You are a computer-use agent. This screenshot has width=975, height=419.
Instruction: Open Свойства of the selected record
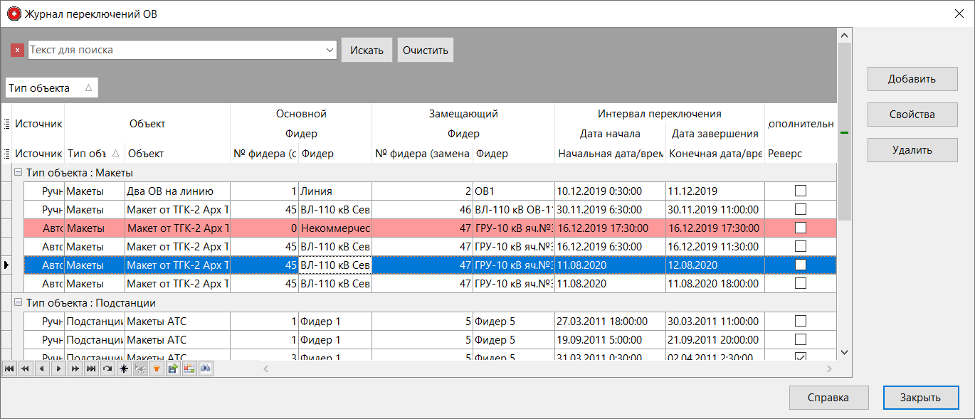[x=912, y=114]
